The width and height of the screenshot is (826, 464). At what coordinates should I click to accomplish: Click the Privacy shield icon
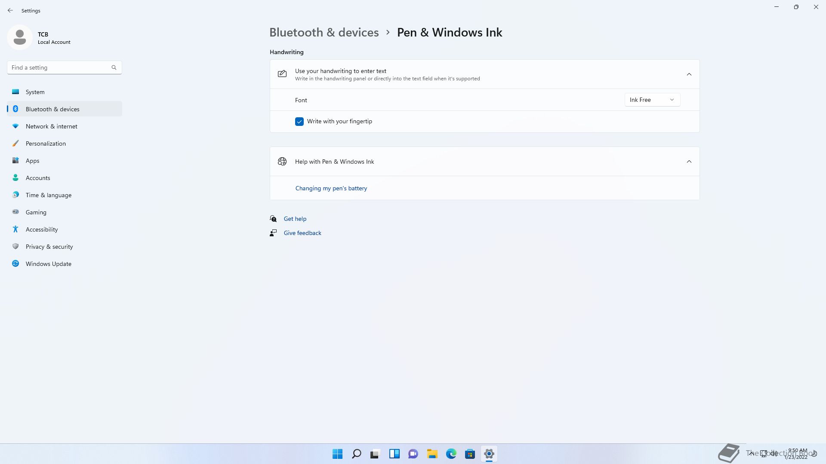click(x=15, y=246)
